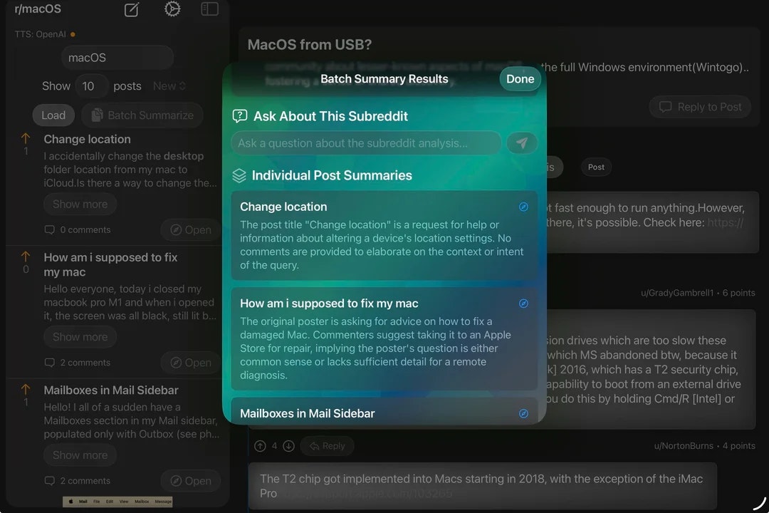
Task: Click the T2 chip comment text
Action: tap(481, 485)
